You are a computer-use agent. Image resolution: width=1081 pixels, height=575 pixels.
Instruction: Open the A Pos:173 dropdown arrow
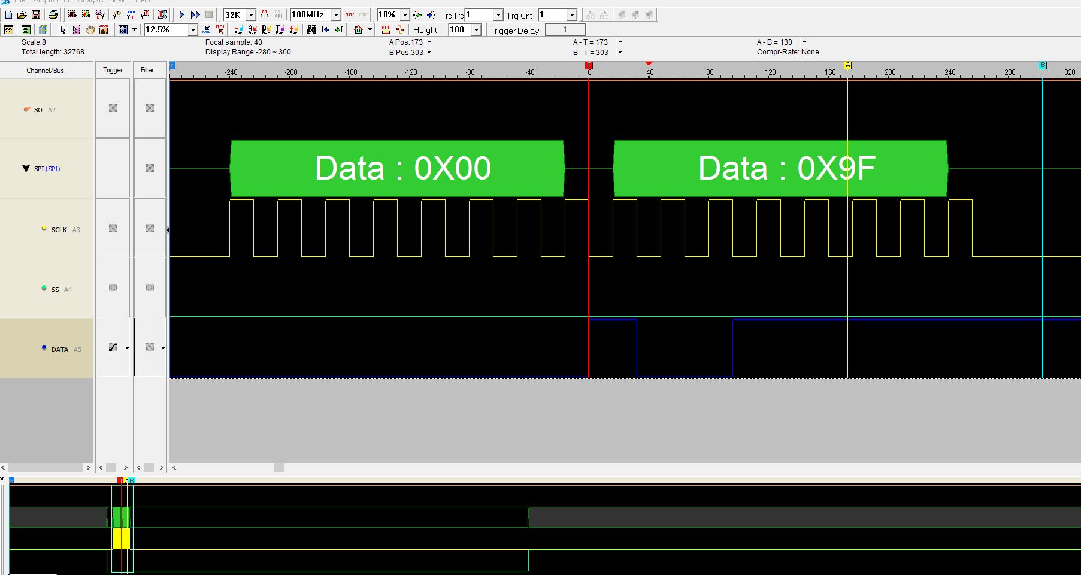(429, 42)
